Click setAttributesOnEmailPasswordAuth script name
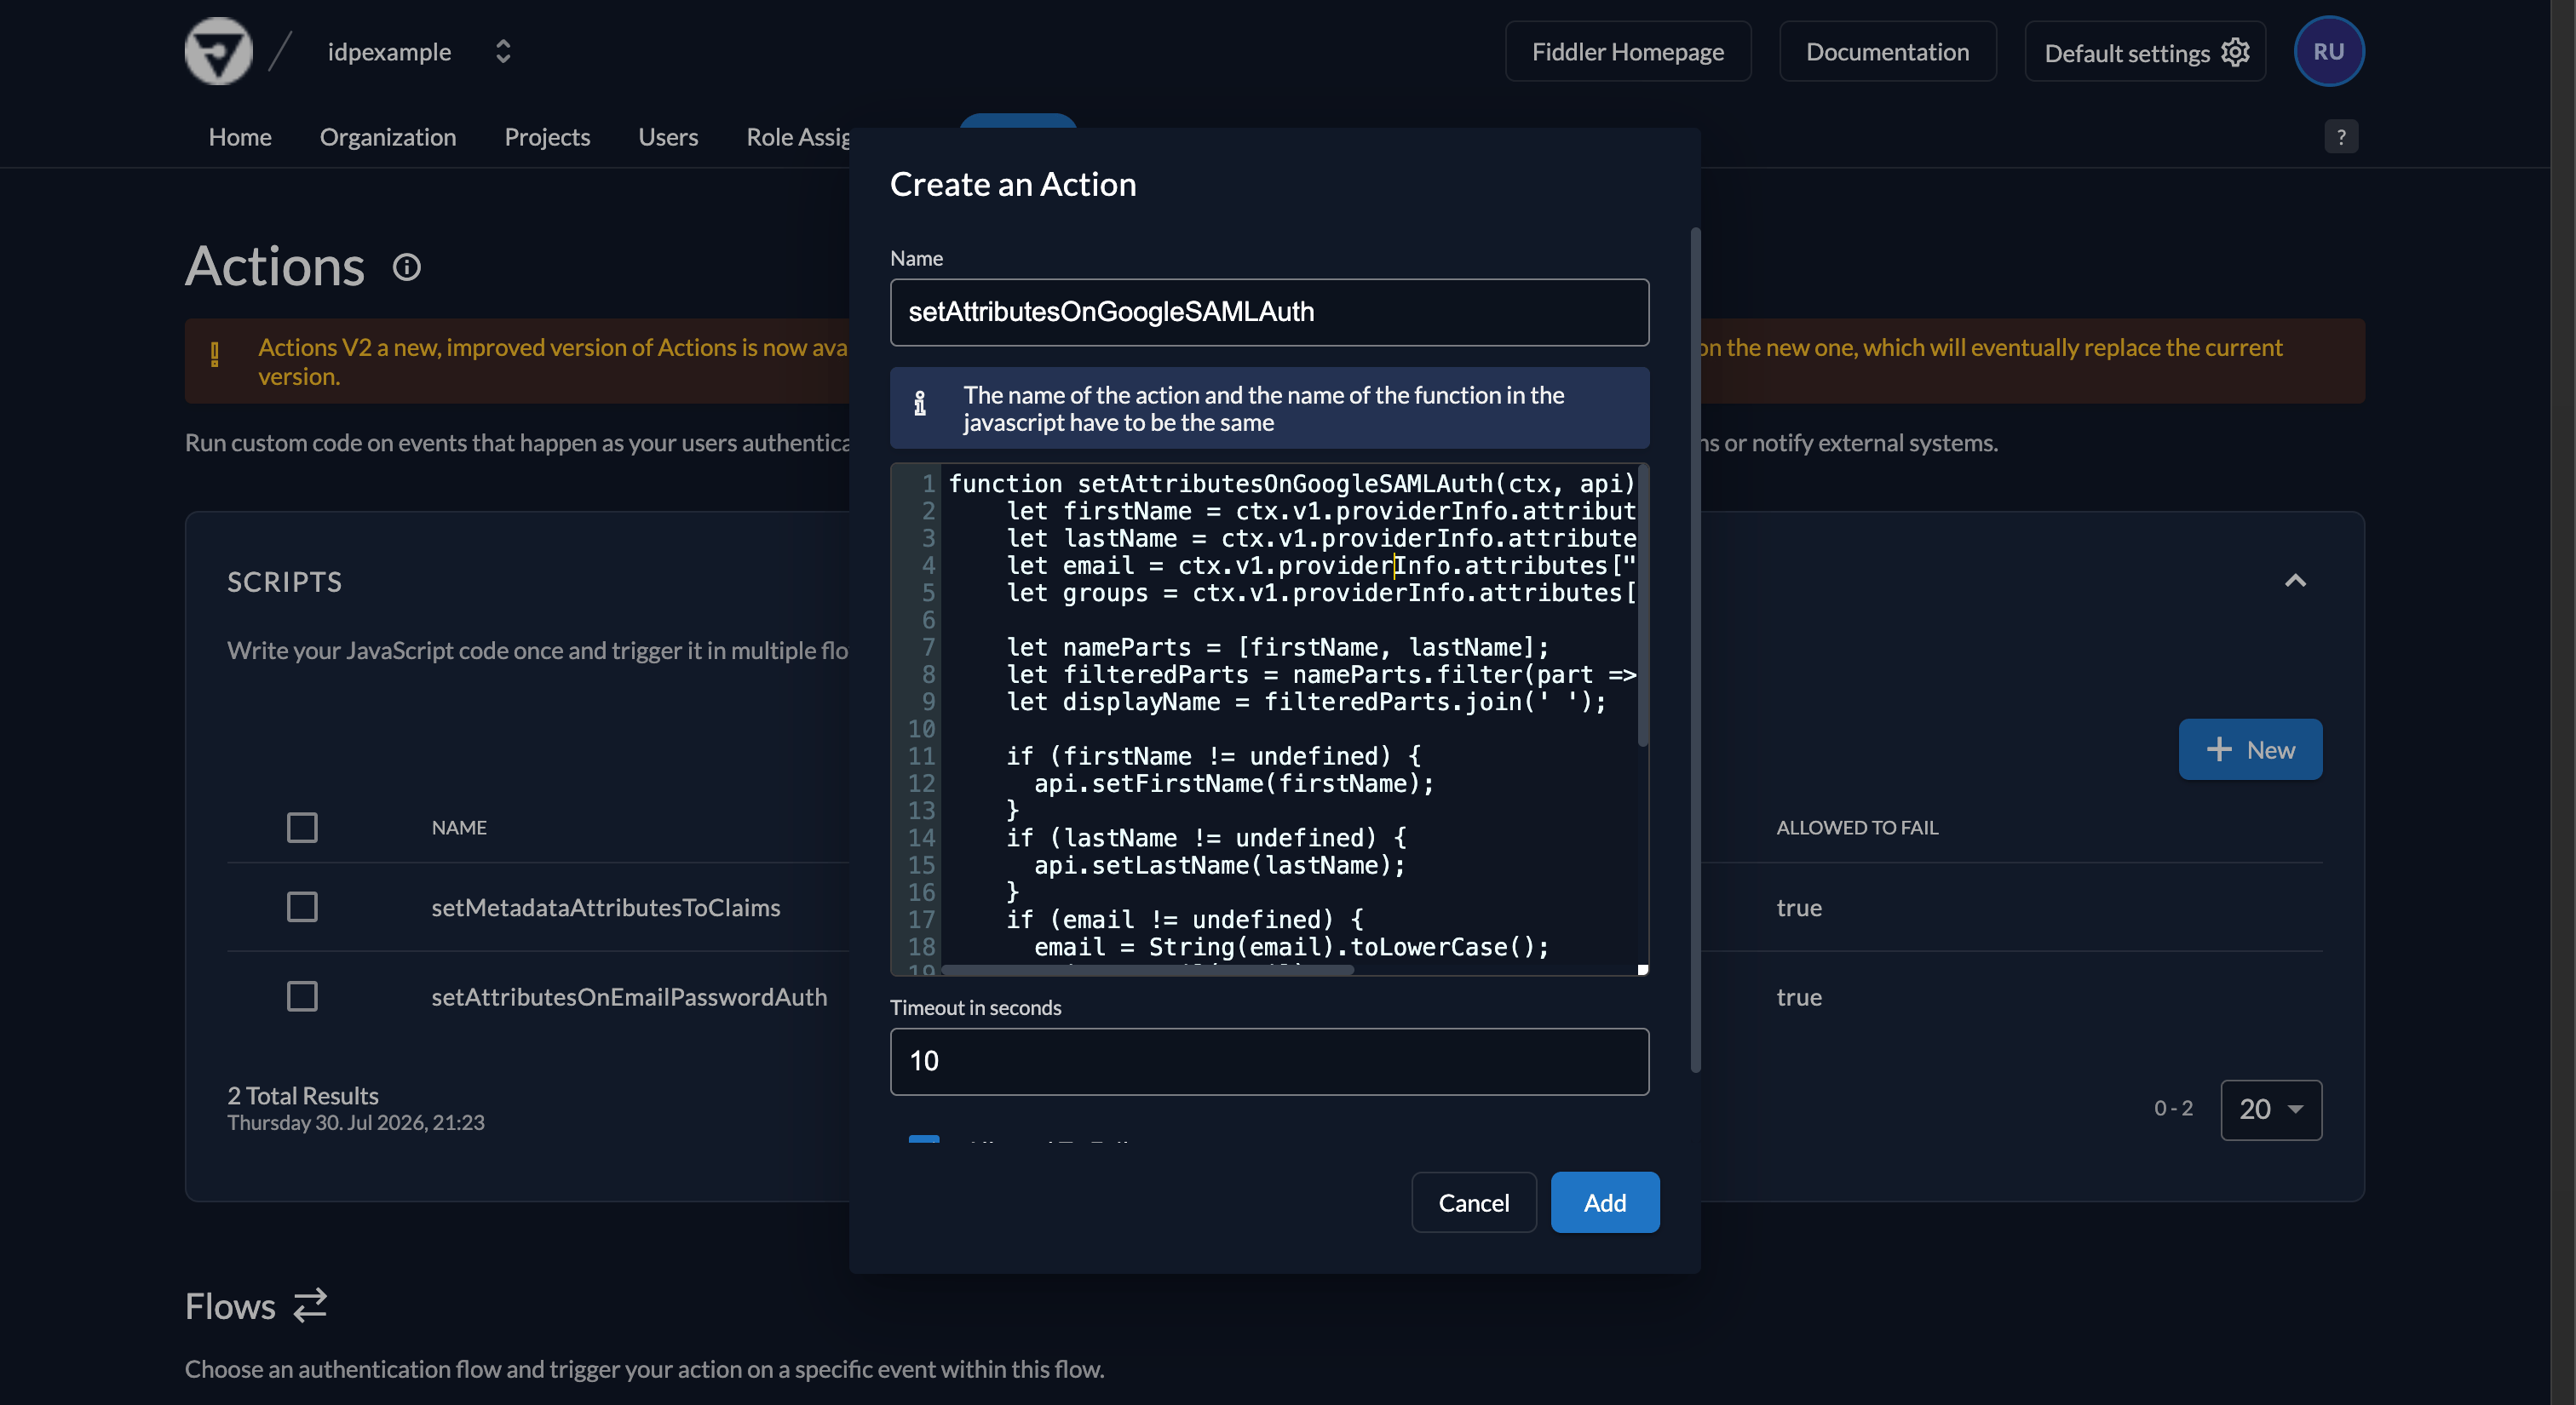 coord(629,996)
